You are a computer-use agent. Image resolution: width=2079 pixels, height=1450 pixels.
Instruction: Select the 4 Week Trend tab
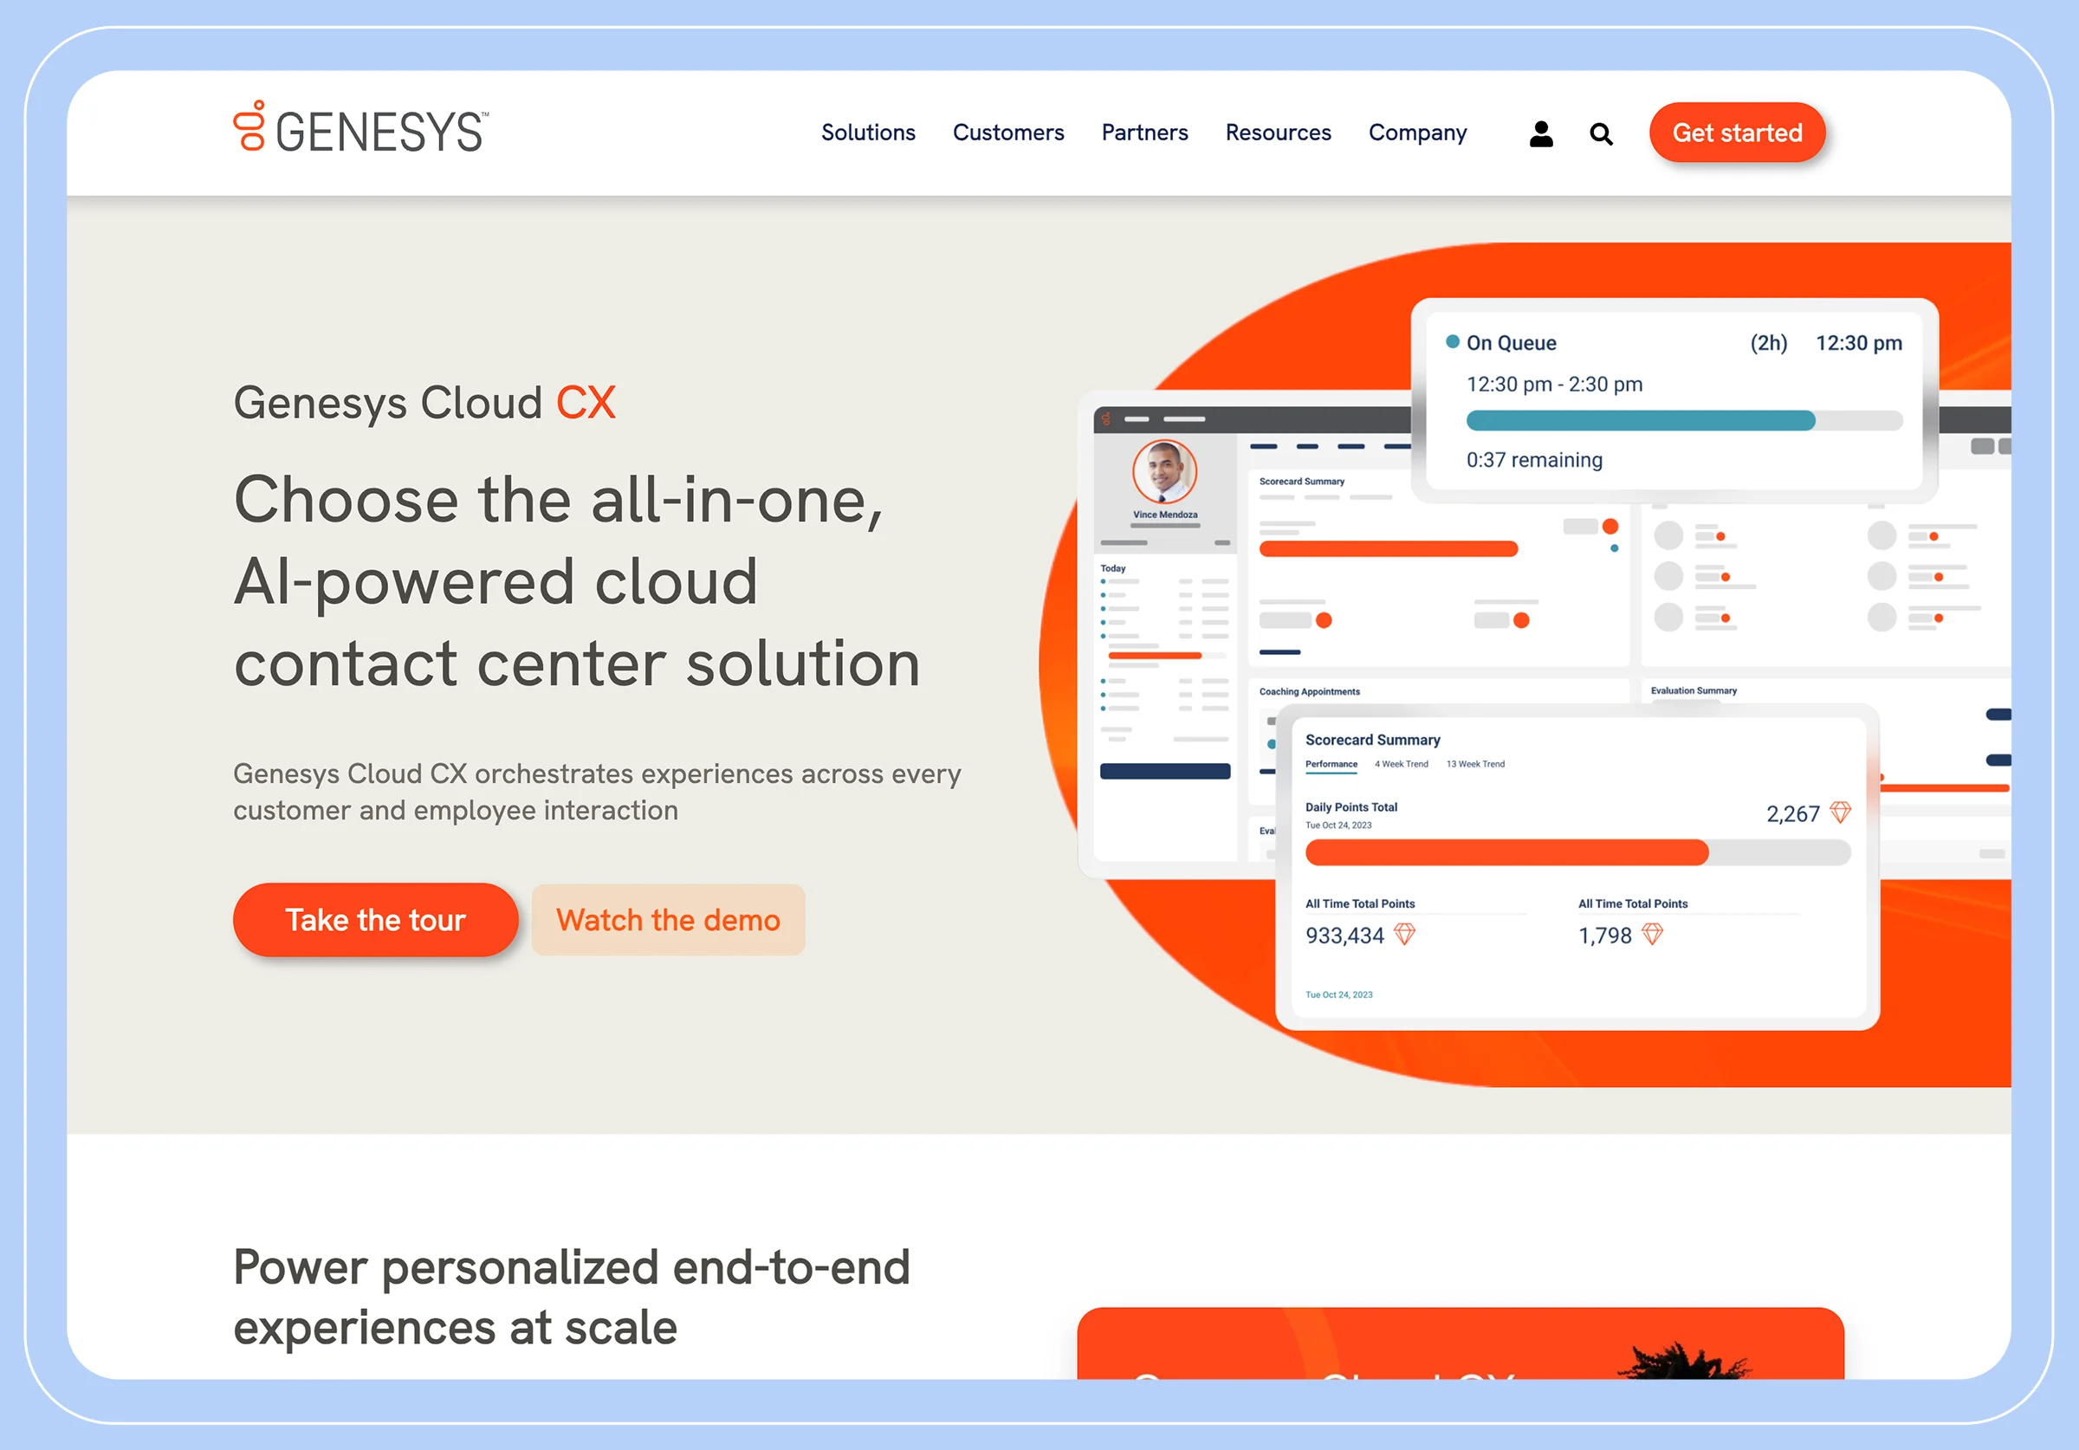1400,764
